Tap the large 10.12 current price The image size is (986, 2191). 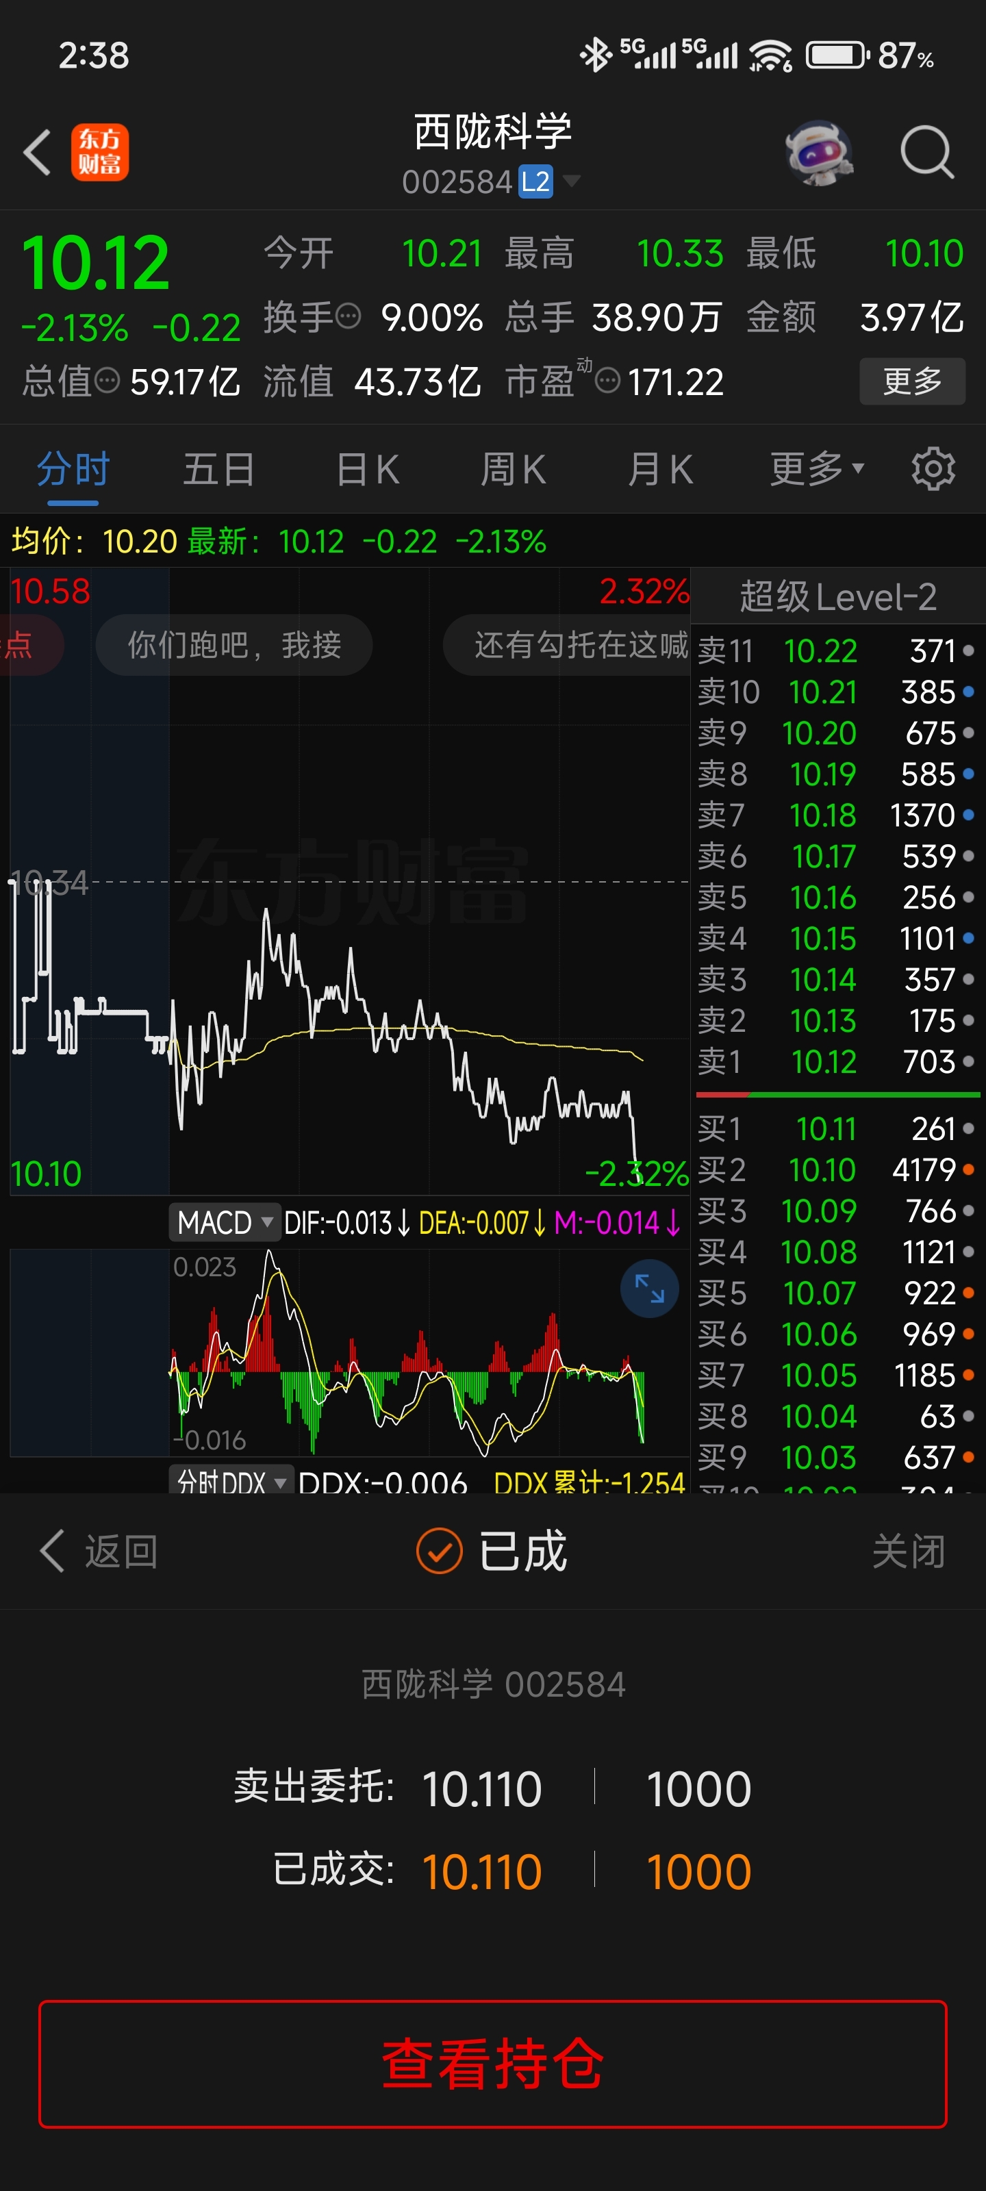pyautogui.click(x=95, y=263)
